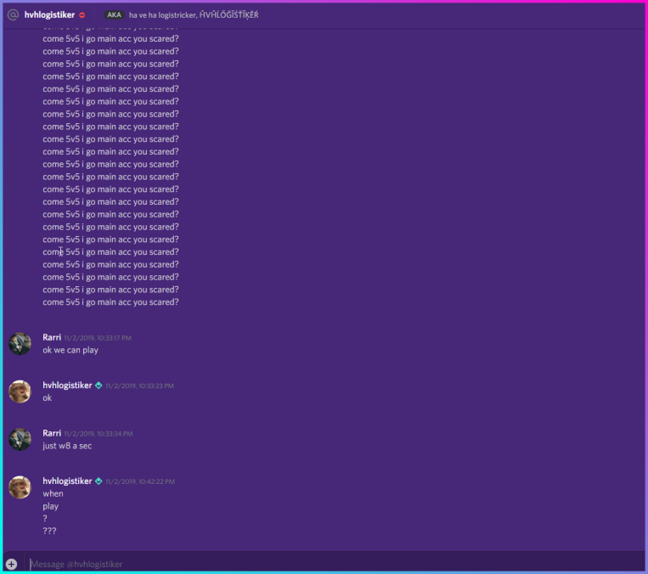This screenshot has height=574, width=648.
Task: Click Rarri avatar beside 'ok we can play'
Action: tap(20, 343)
